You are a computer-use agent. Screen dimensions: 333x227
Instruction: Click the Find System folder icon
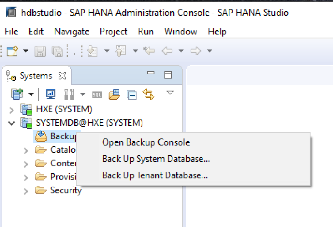point(114,94)
